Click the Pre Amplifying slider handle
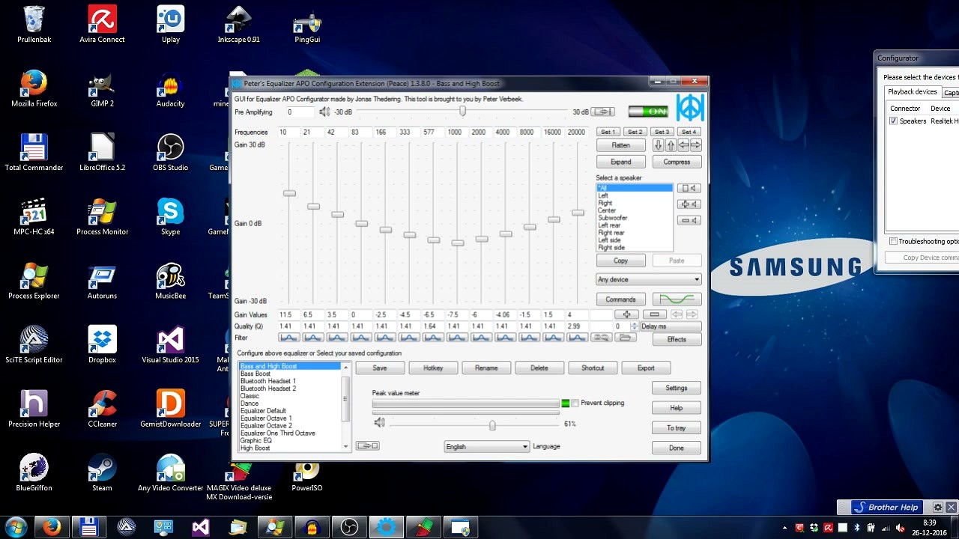The image size is (959, 539). [x=462, y=111]
